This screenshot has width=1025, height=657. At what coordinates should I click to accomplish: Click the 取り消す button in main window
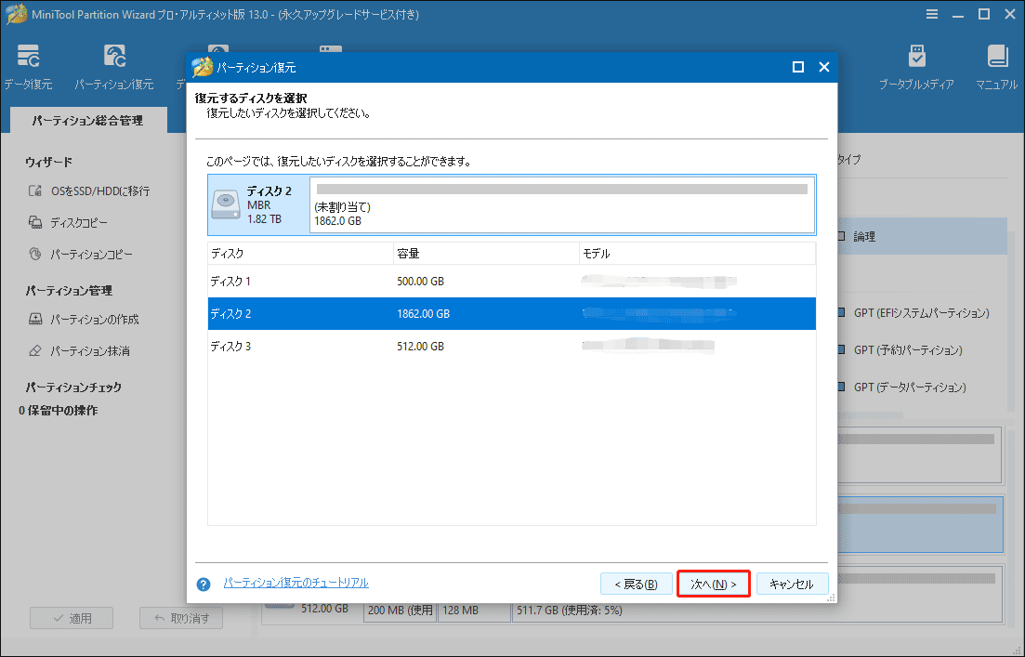click(181, 618)
